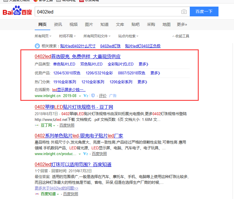Open the 站点内检索 dropdown

click(128, 36)
